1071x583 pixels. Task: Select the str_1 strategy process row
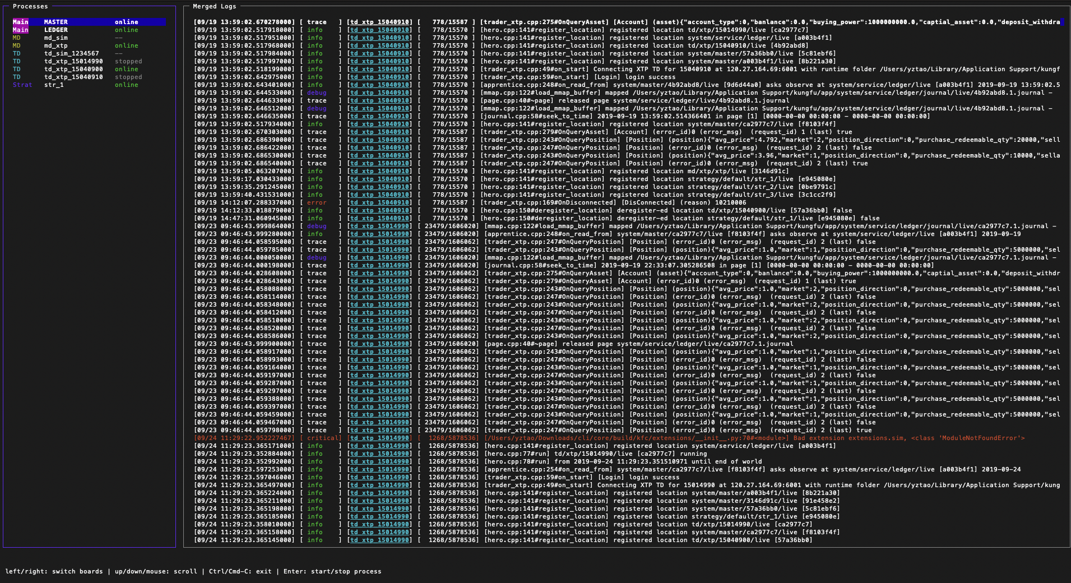point(89,85)
